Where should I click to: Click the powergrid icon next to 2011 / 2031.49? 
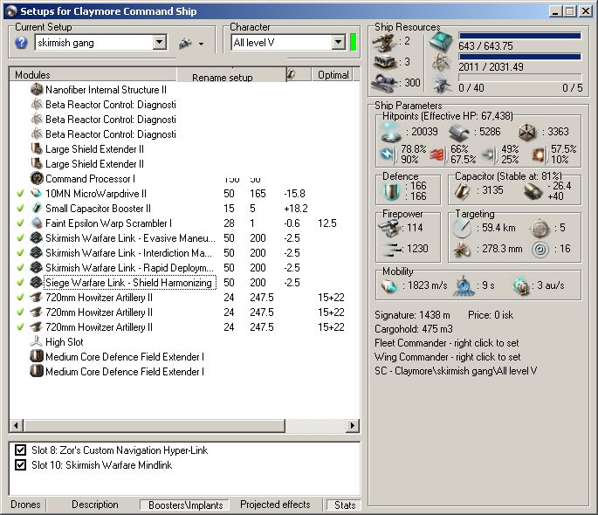[441, 62]
